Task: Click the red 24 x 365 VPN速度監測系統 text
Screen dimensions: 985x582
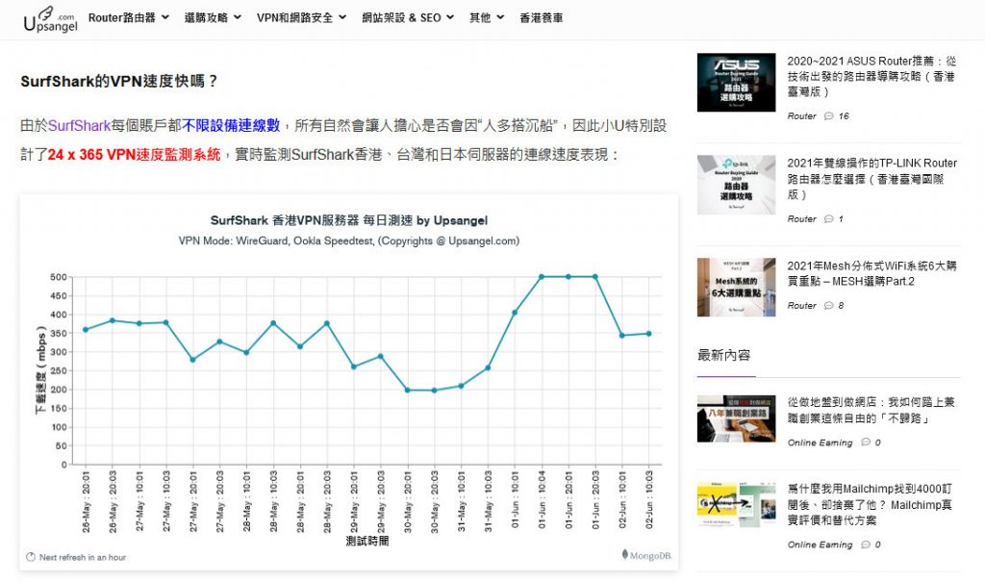Action: pos(134,155)
